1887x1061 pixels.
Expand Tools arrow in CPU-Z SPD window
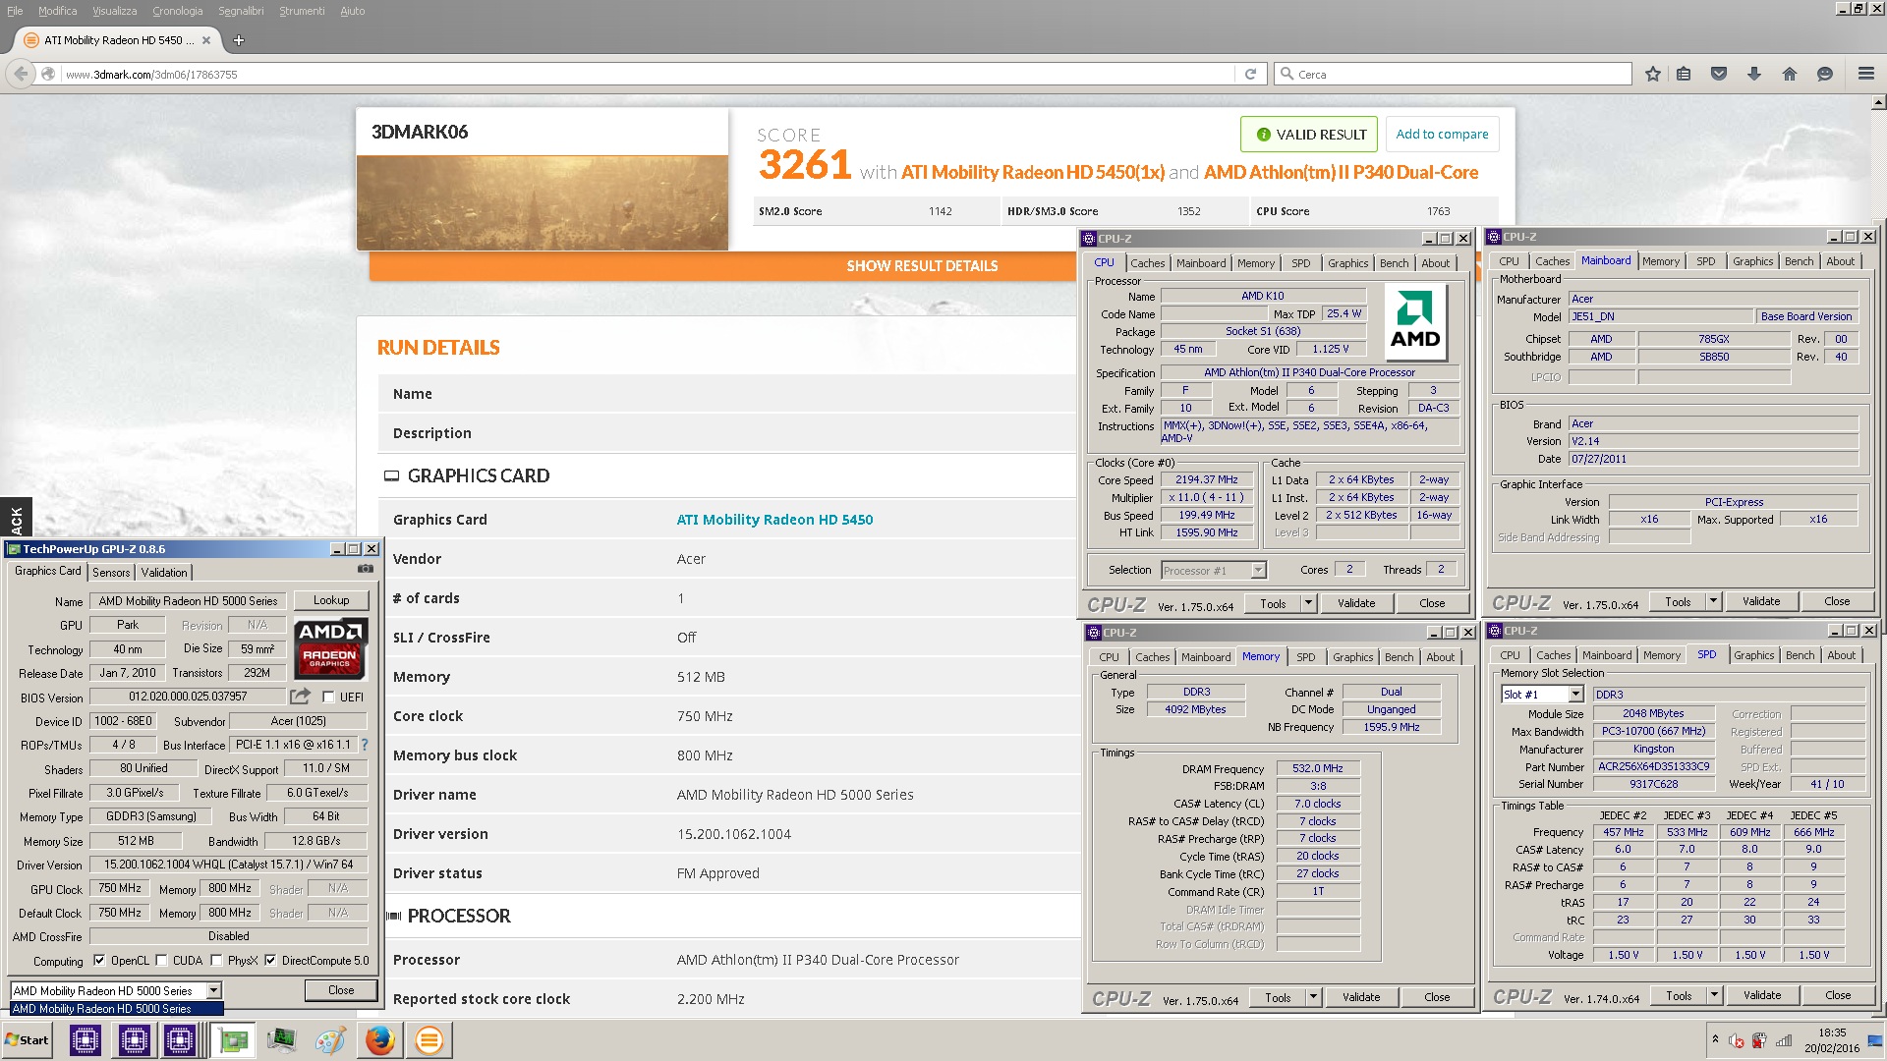(1714, 995)
